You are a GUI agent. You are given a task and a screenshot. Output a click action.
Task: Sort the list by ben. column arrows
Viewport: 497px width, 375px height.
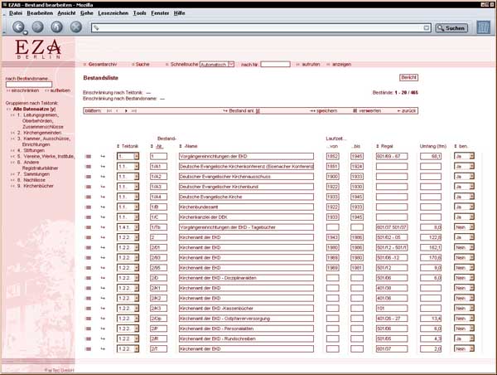tap(456, 146)
